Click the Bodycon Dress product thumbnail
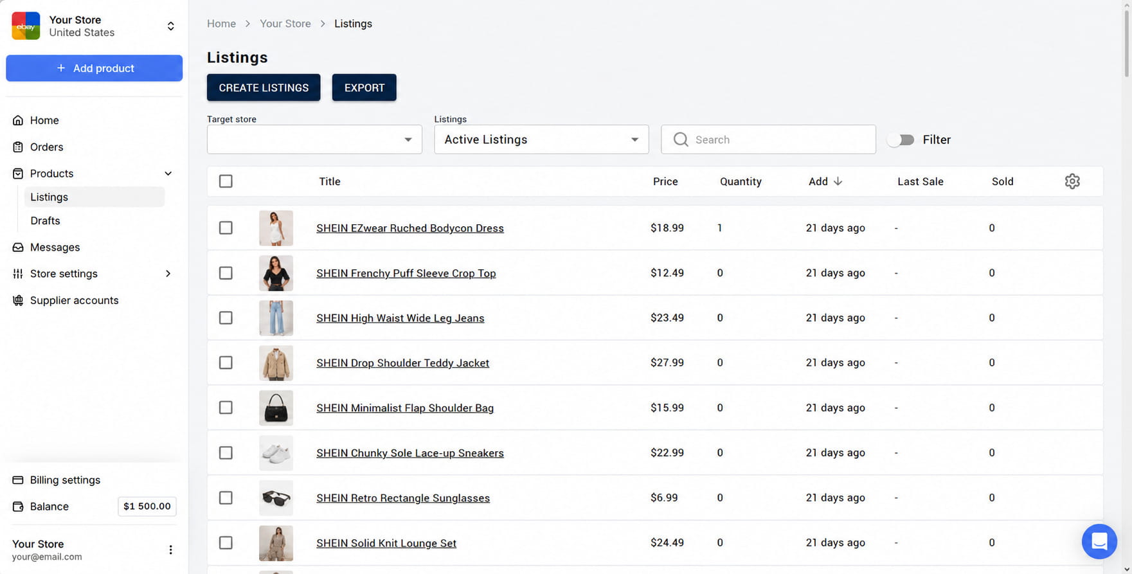 point(276,228)
